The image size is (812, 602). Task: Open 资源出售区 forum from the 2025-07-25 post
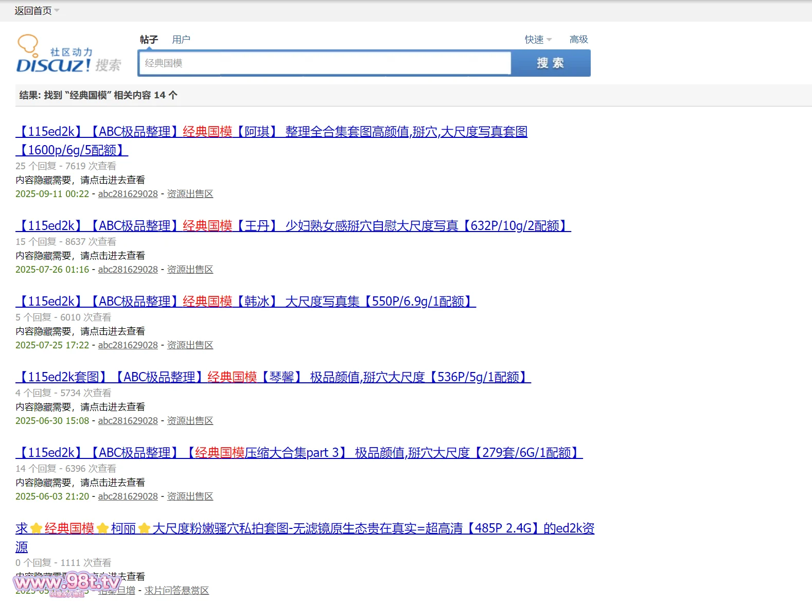click(190, 345)
